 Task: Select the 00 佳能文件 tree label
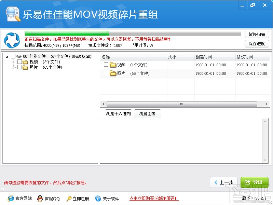point(57,56)
